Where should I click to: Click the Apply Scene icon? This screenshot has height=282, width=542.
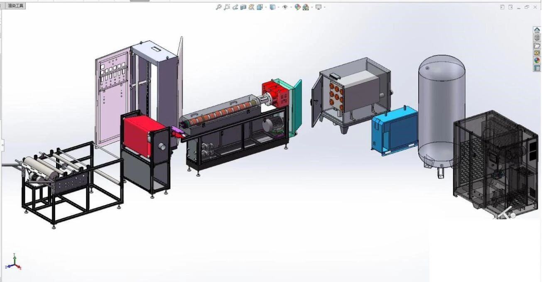point(306,7)
